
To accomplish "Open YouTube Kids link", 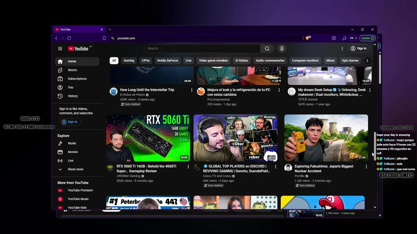I will click(77, 207).
